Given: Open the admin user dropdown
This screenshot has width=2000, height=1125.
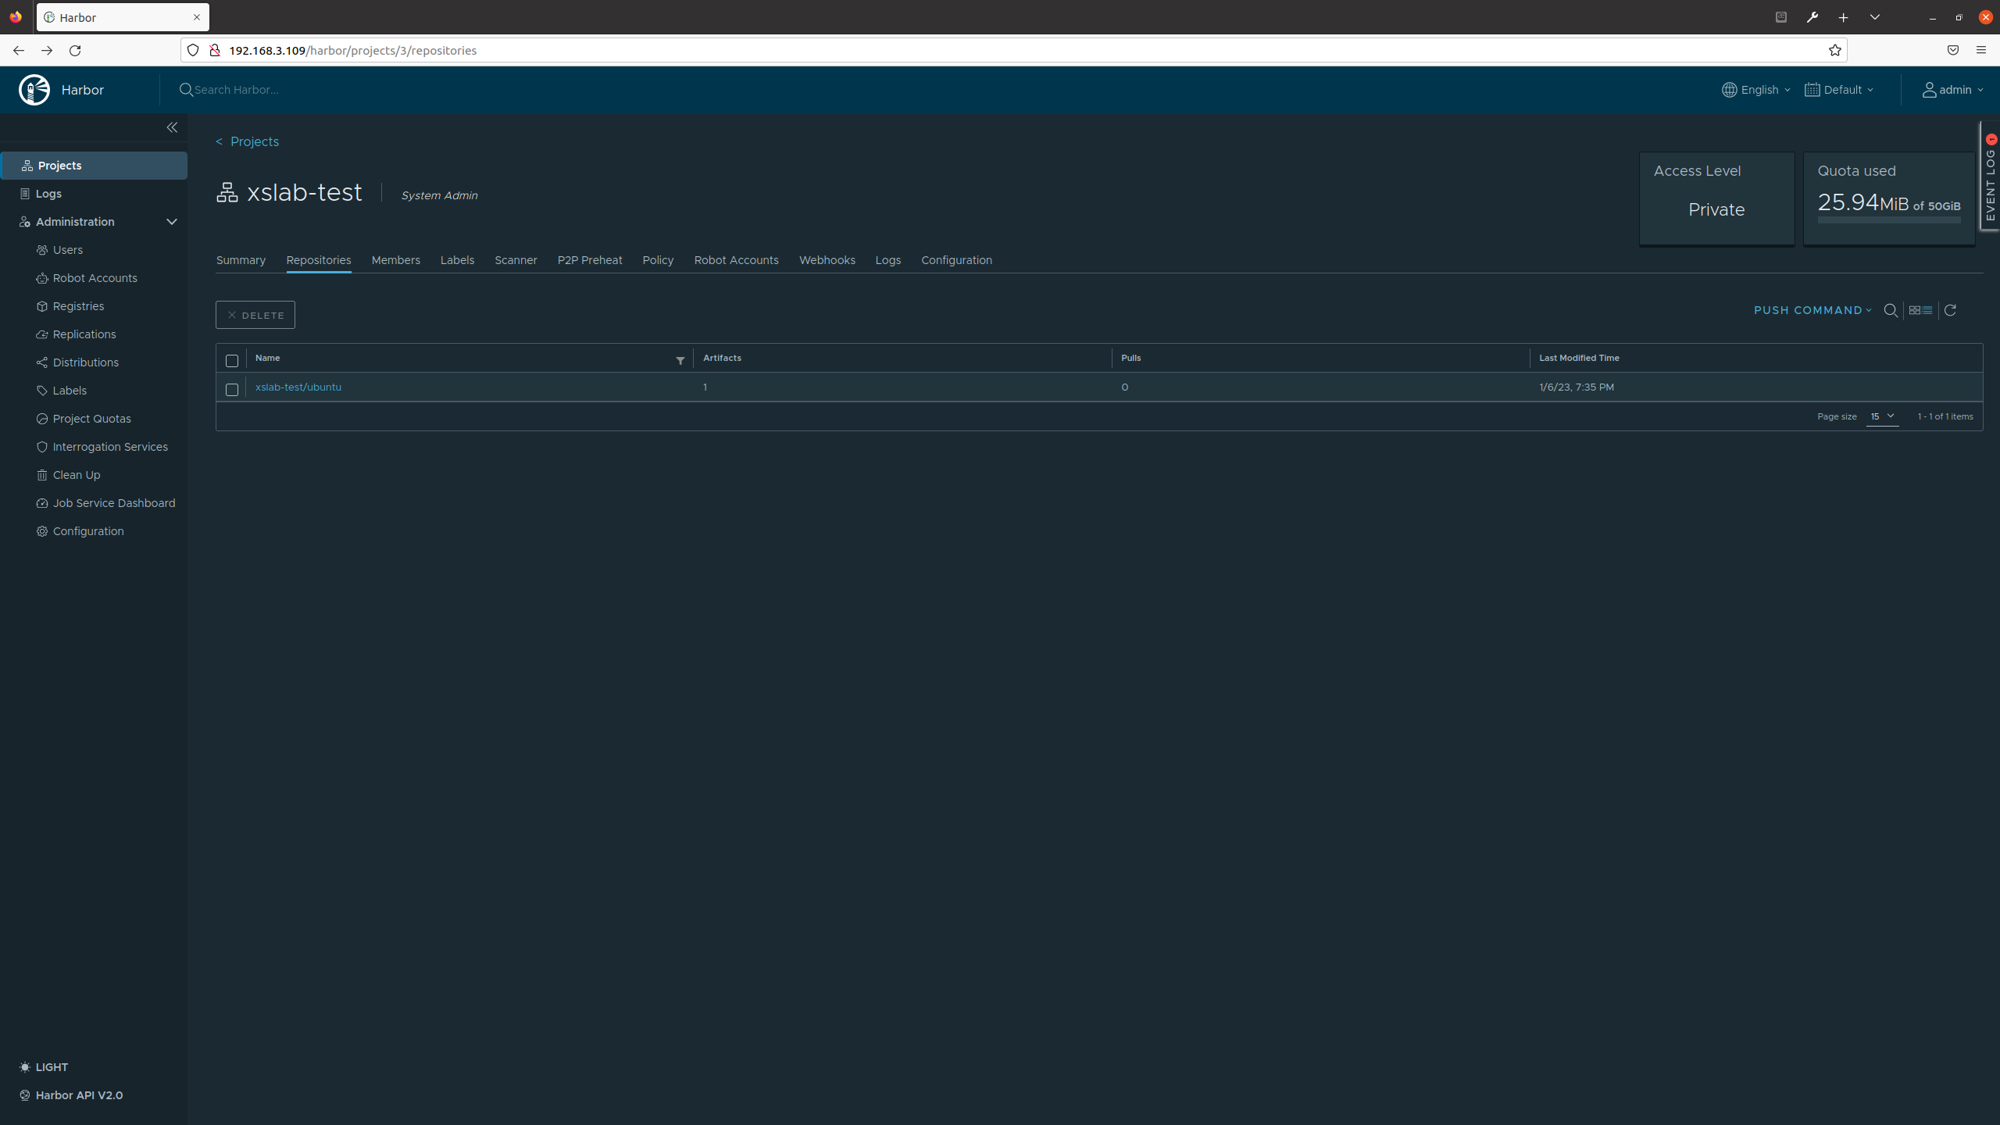Looking at the screenshot, I should click(x=1953, y=90).
